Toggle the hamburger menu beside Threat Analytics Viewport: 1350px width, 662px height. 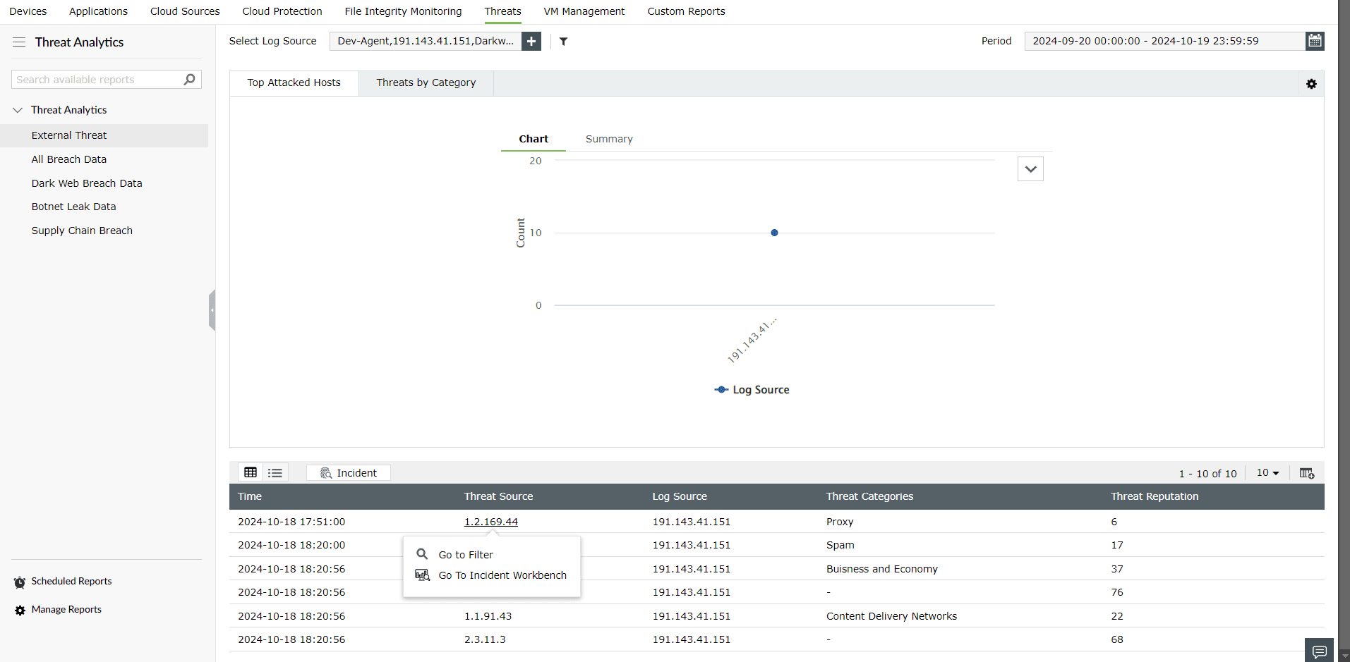[19, 42]
